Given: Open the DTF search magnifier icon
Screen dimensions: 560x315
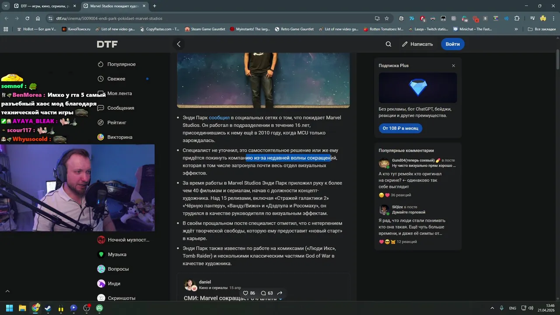Looking at the screenshot, I should 388,44.
